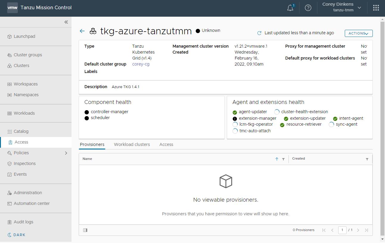Viewport: 385px width, 243px height.
Task: Click the Cluster groups icon
Action: point(10,55)
